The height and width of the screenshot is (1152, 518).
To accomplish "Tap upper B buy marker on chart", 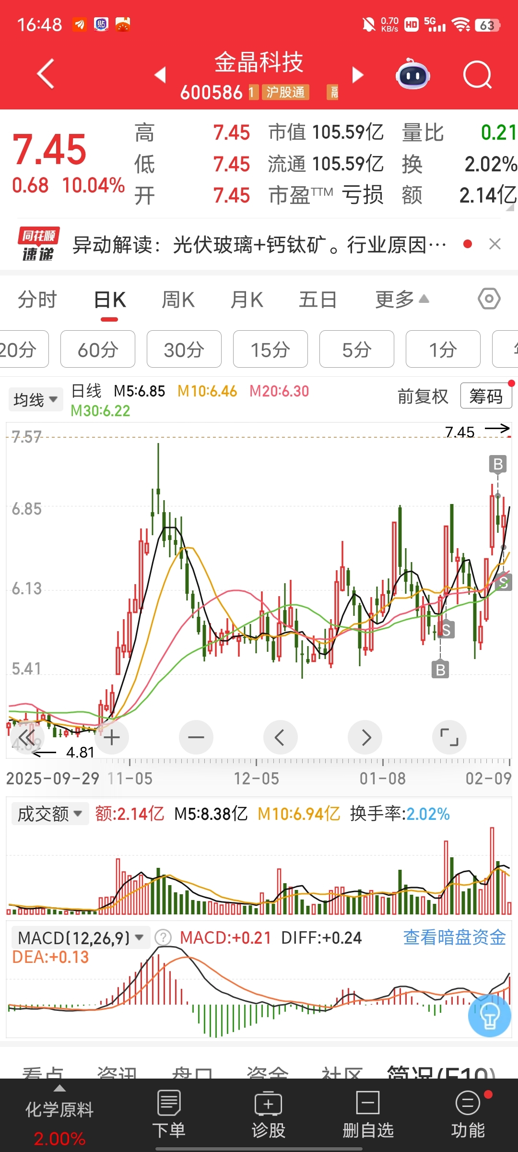I will [x=498, y=464].
